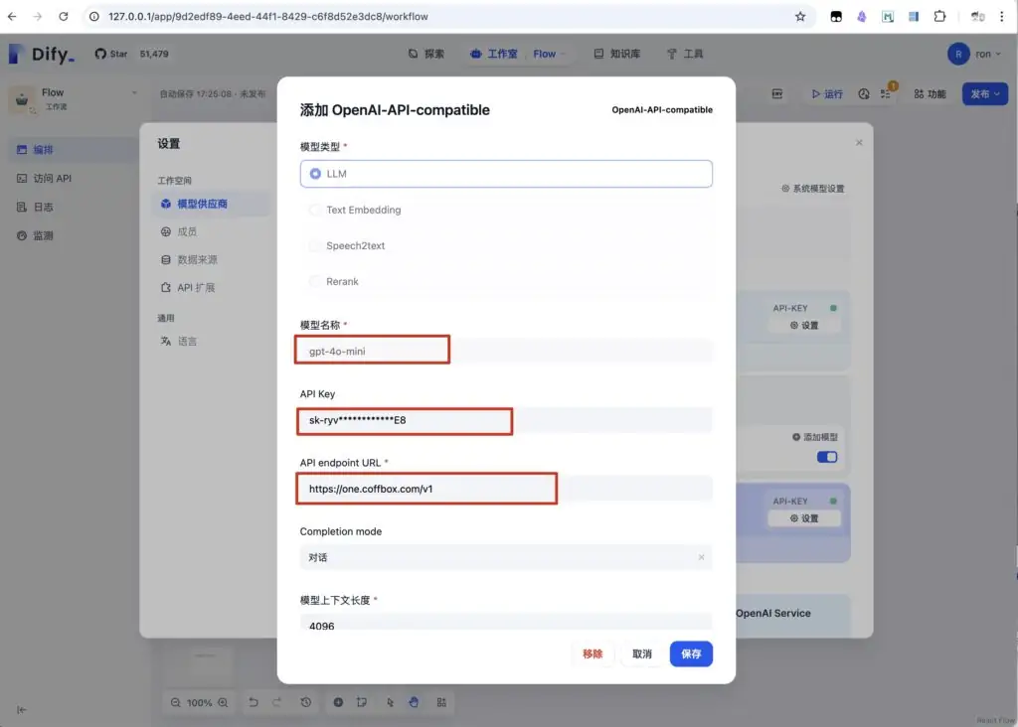Image resolution: width=1018 pixels, height=727 pixels.
Task: Click the zoom out magnifier icon
Action: point(176,702)
